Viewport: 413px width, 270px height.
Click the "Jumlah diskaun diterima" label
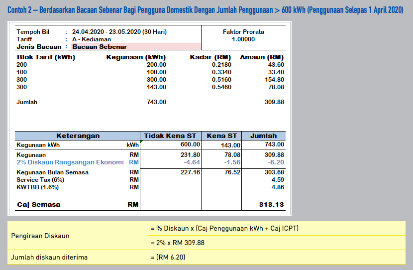pyautogui.click(x=49, y=258)
